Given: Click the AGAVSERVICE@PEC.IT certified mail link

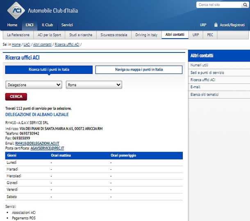Looking at the screenshot, I should tap(47, 148).
